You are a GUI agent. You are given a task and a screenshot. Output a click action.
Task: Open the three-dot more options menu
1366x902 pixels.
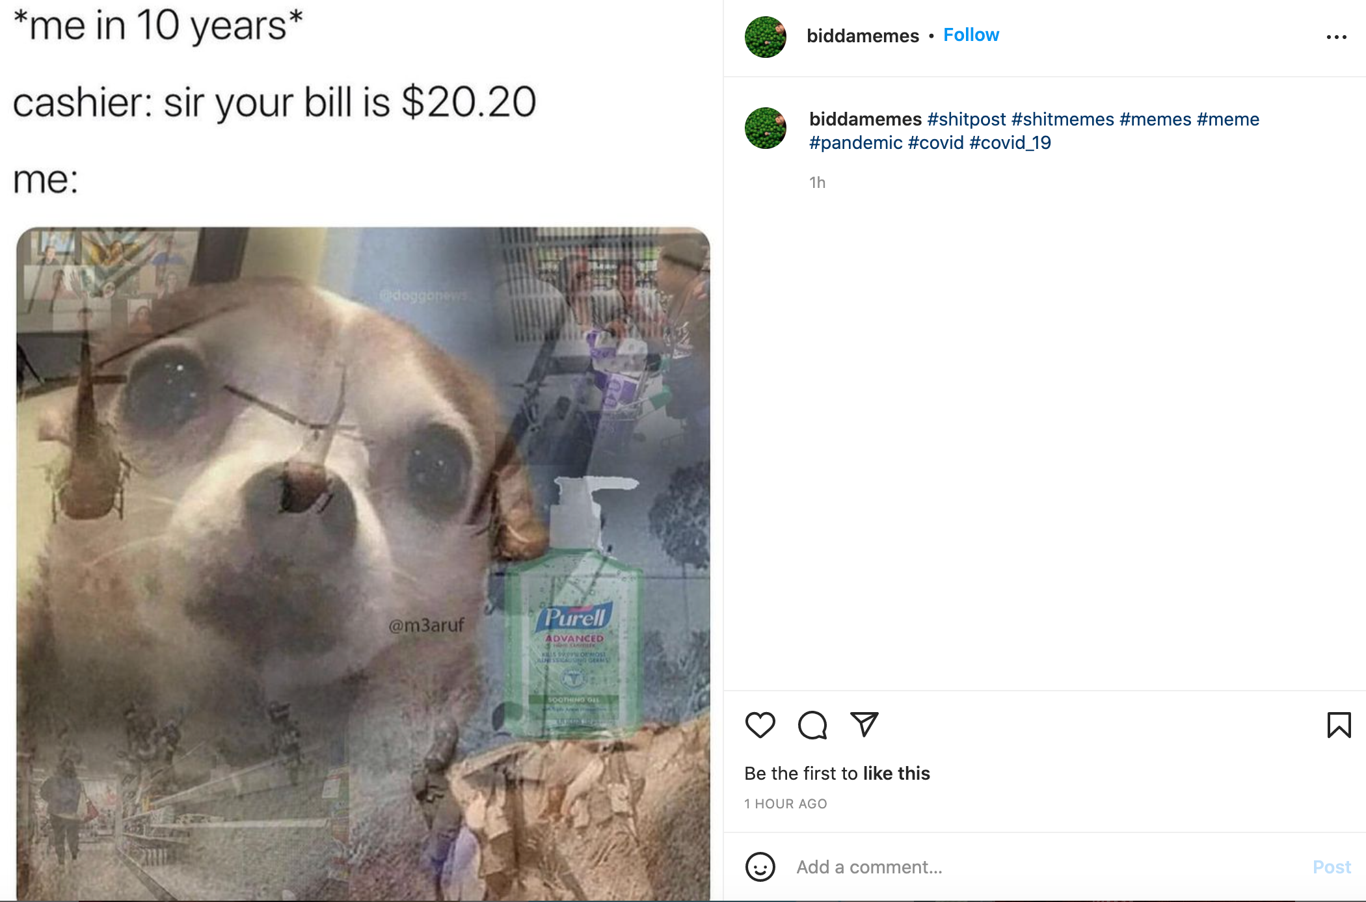coord(1336,37)
